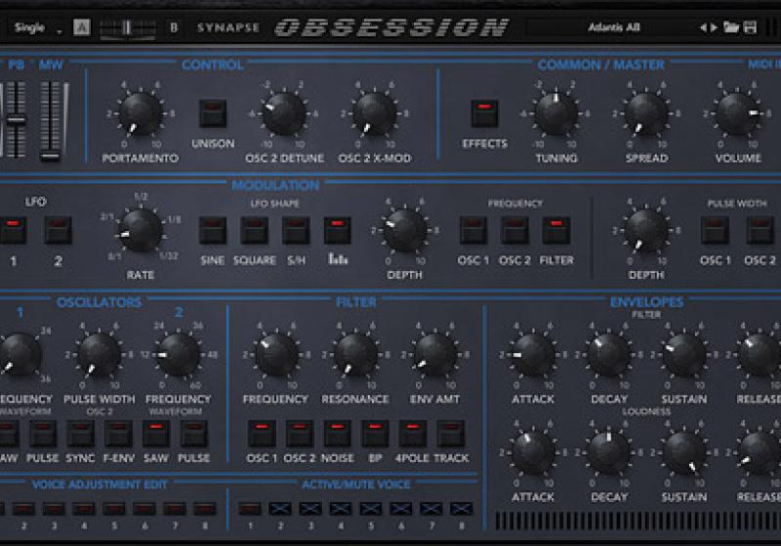Screen dimensions: 781x546
Task: Toggle active/mute voice 1
Action: (250, 508)
